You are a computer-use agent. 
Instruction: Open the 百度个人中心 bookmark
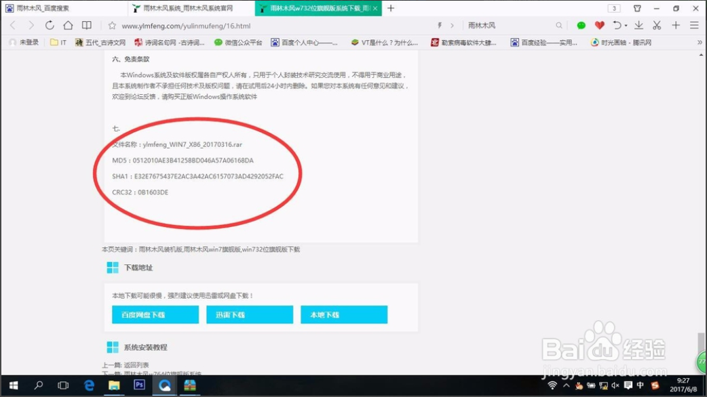point(305,42)
